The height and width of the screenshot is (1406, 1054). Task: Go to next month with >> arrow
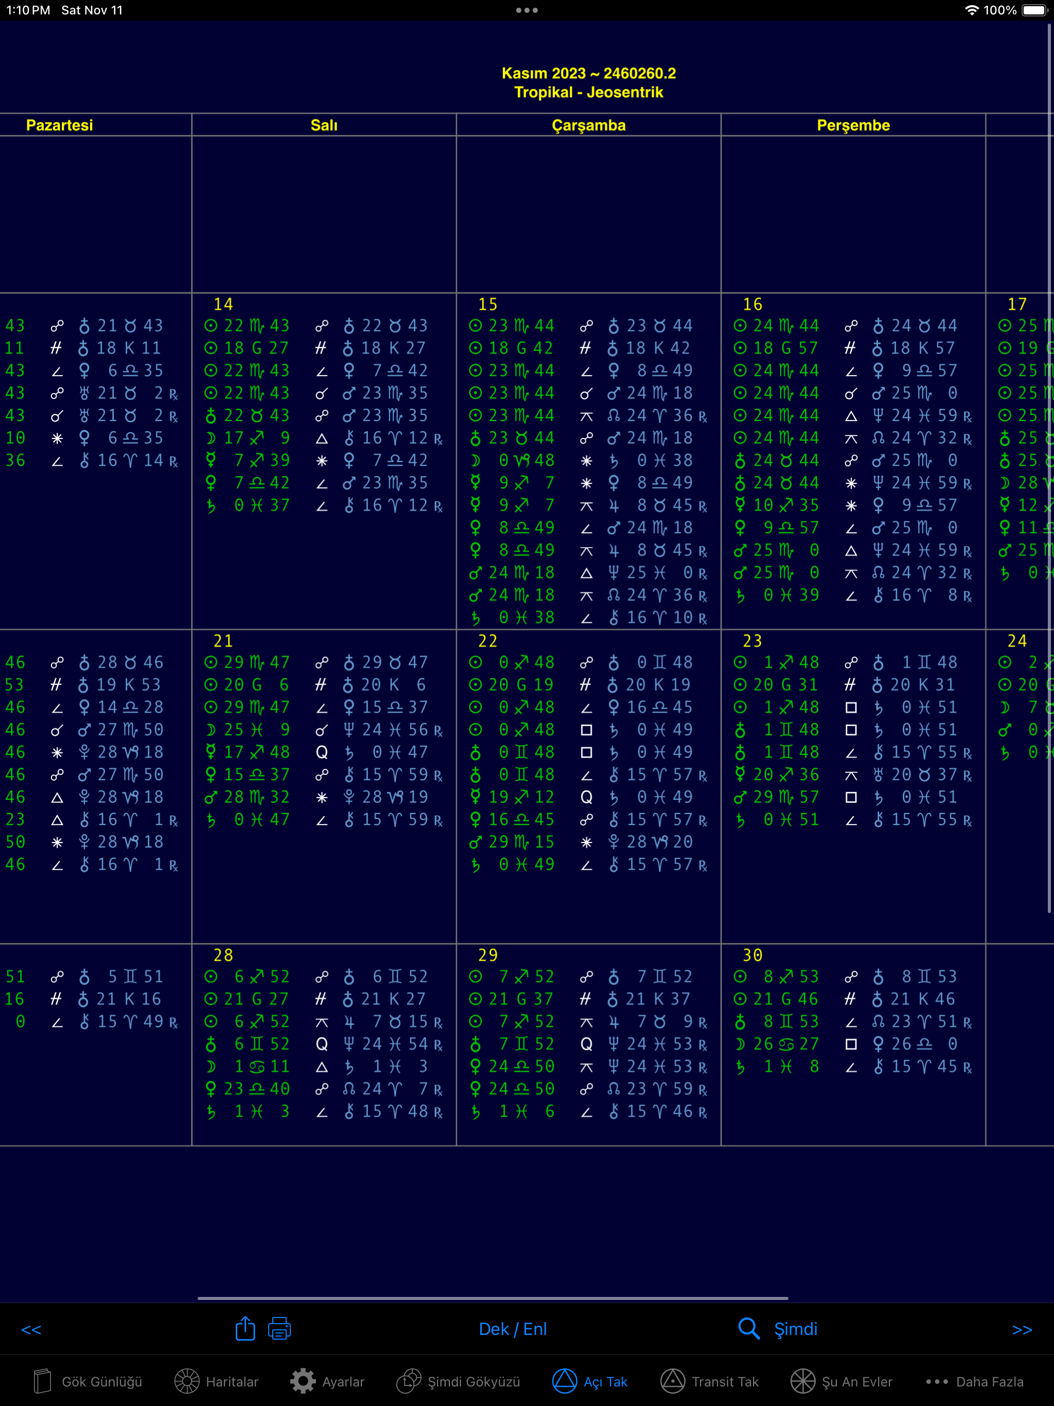1022,1329
